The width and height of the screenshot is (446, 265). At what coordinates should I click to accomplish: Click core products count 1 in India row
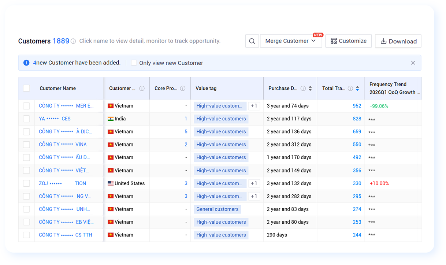(186, 119)
